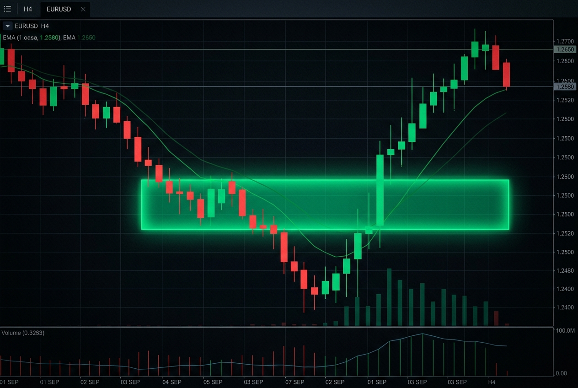Switch to the H4 tab
This screenshot has width=578, height=388.
tap(28, 9)
